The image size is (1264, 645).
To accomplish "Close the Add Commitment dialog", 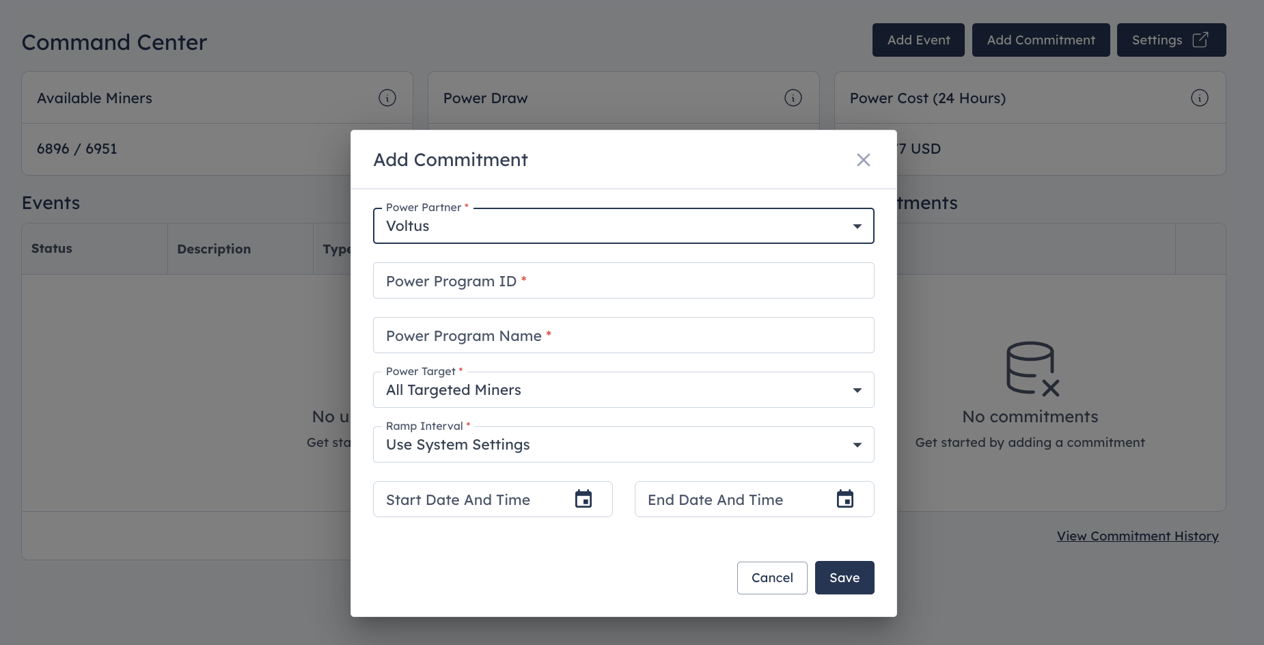I will tap(863, 160).
